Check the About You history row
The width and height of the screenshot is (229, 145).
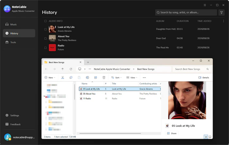pos(45,39)
